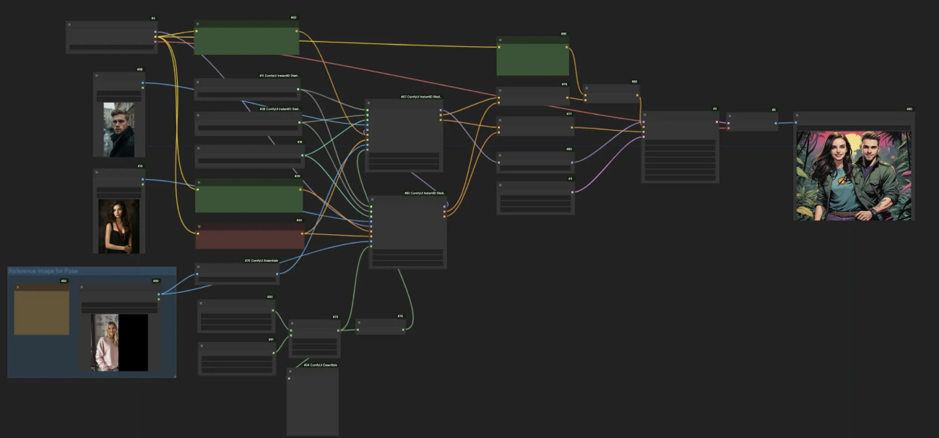This screenshot has height=438, width=939.
Task: Collapse the woman portrait image node
Action: pos(97,172)
